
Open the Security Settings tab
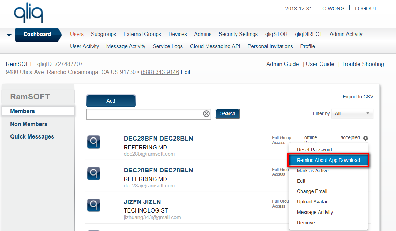pyautogui.click(x=238, y=34)
